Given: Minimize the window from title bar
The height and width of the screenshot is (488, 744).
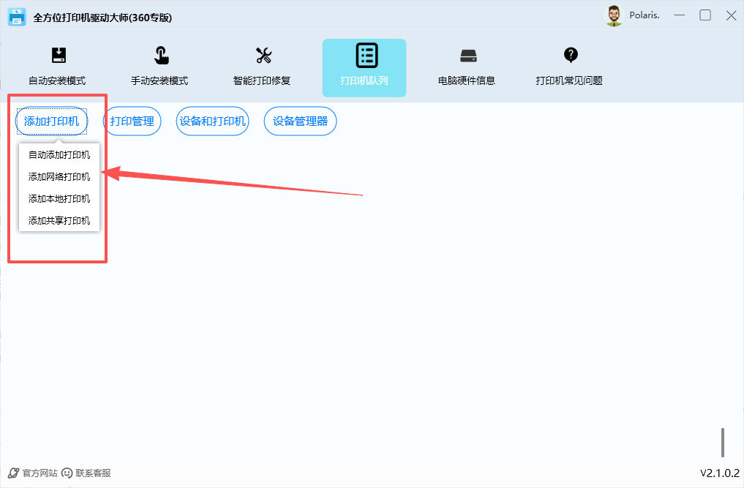Looking at the screenshot, I should point(679,15).
